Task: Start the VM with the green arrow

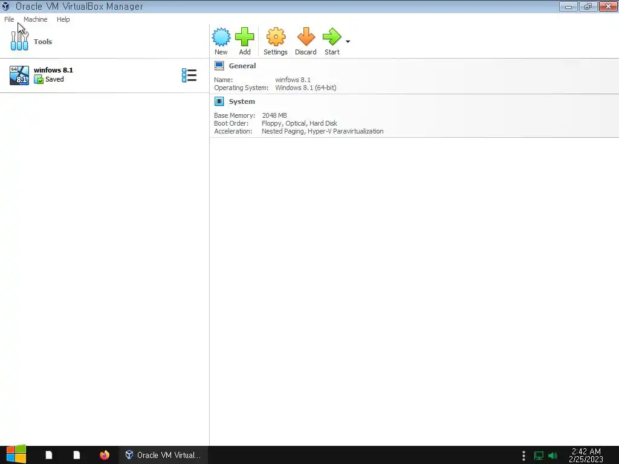Action: (x=332, y=37)
